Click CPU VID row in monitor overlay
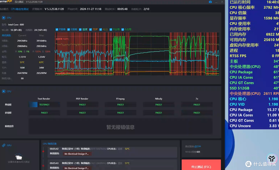279x170 pixels. tap(254, 104)
